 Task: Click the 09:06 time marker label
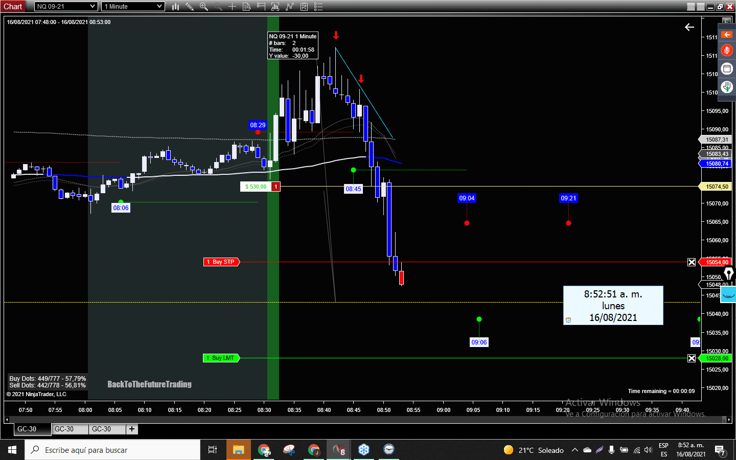pos(479,342)
